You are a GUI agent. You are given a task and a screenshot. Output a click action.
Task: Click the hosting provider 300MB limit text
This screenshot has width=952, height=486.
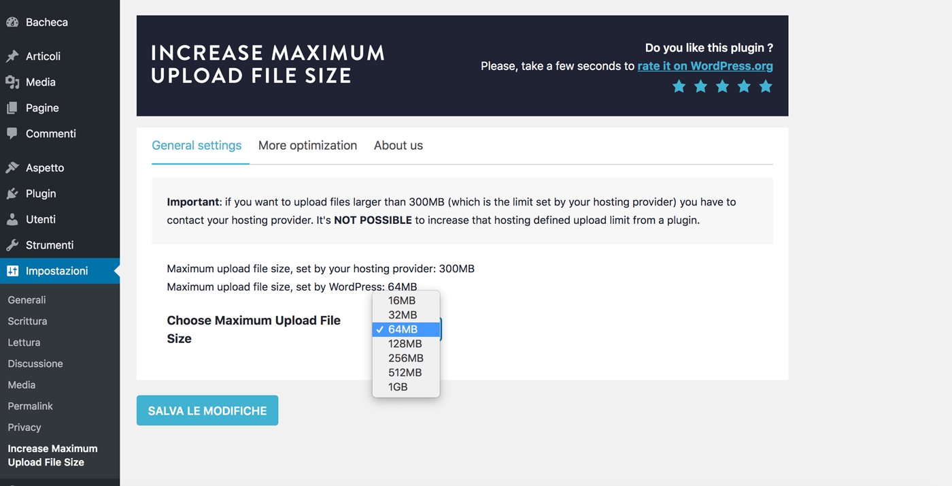click(321, 269)
